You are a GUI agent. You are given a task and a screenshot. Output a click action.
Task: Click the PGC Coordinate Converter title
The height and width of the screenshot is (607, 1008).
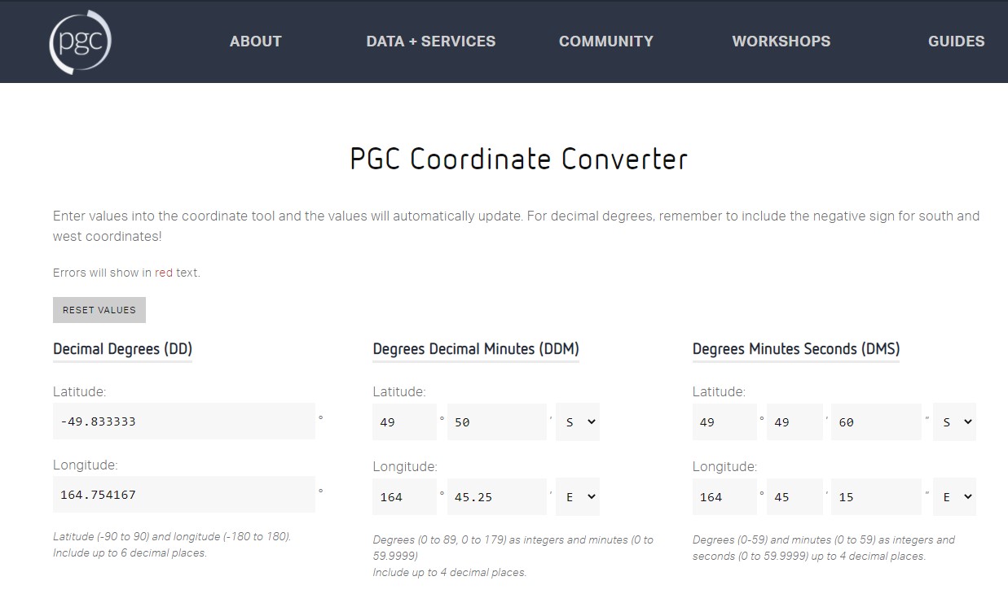[518, 159]
